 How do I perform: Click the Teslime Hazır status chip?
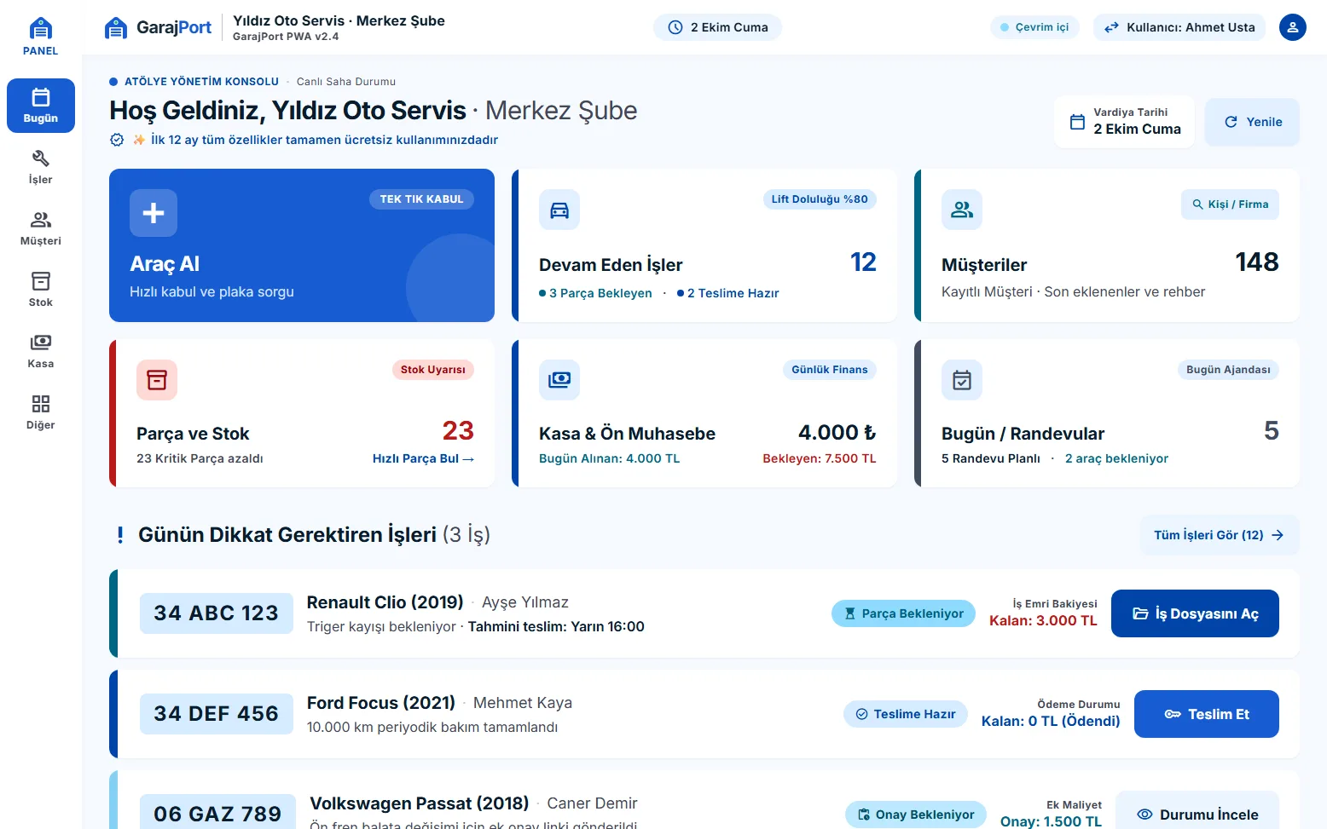point(906,714)
